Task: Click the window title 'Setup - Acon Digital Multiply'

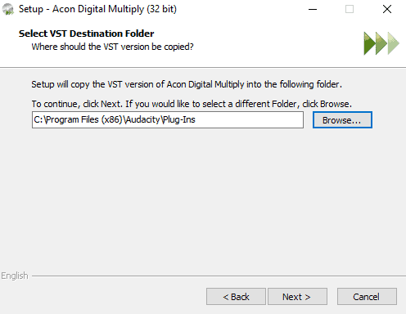Action: tap(97, 9)
